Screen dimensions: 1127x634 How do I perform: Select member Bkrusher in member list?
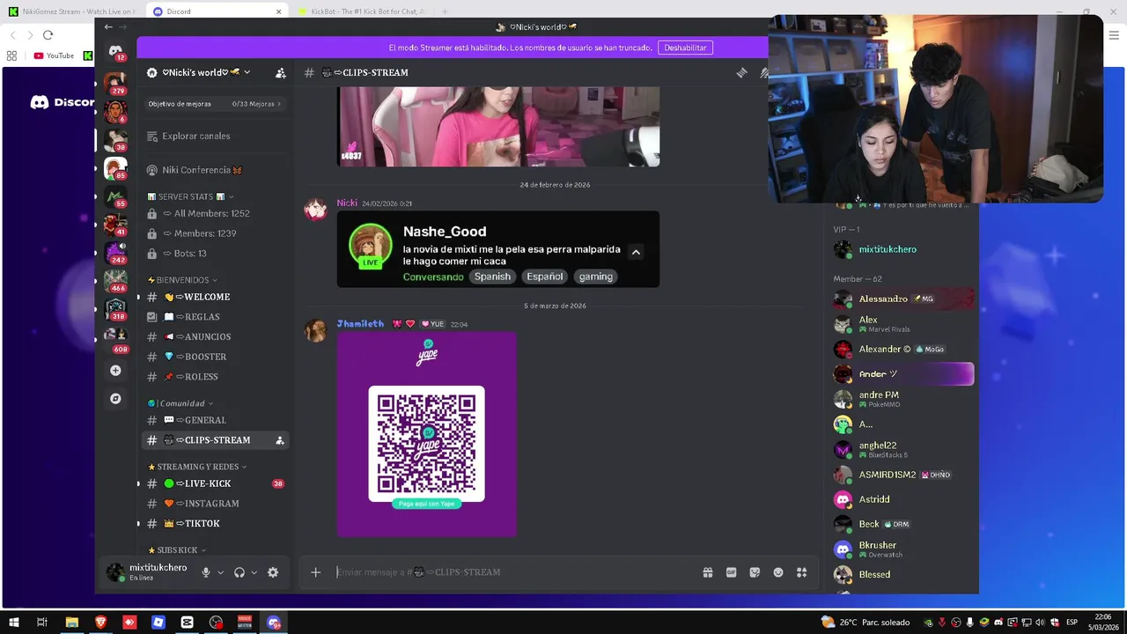pos(904,549)
